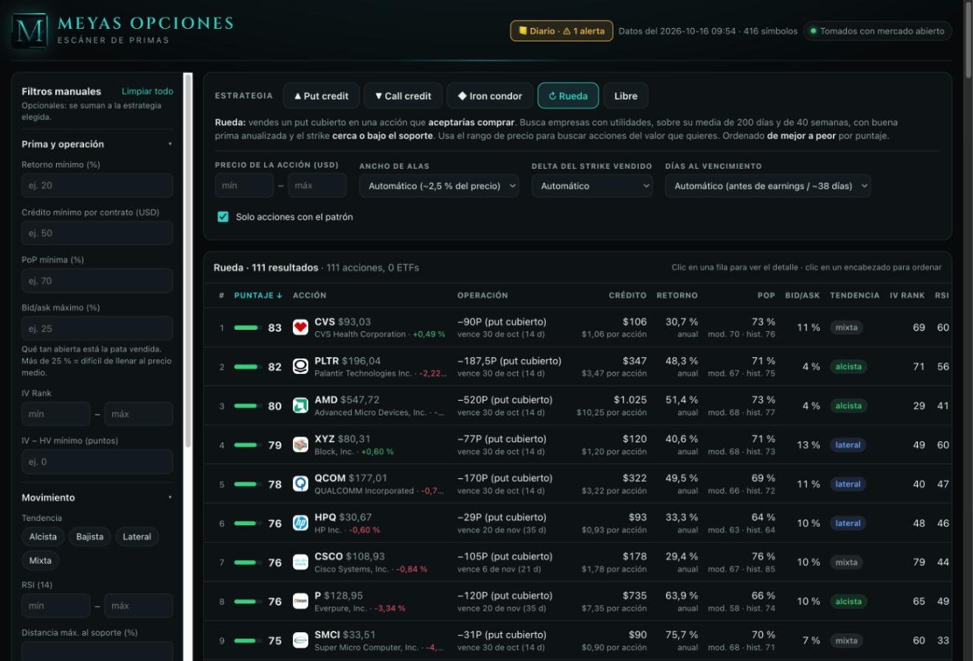Click the HP Inc. logo icon
Screen dimensions: 973x661
(300, 523)
